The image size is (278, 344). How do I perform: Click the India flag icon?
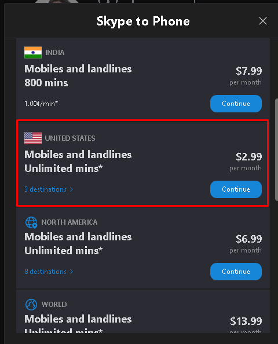coord(33,53)
